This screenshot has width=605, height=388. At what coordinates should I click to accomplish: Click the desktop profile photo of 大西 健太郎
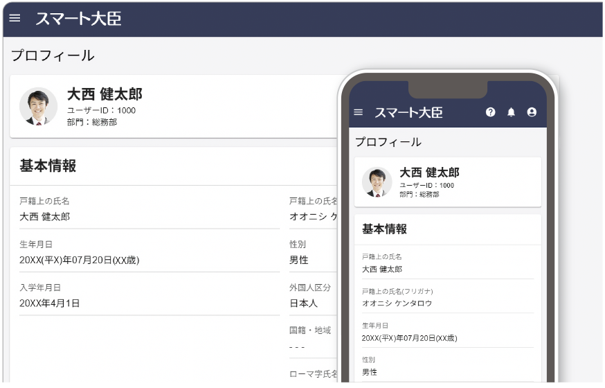[38, 106]
